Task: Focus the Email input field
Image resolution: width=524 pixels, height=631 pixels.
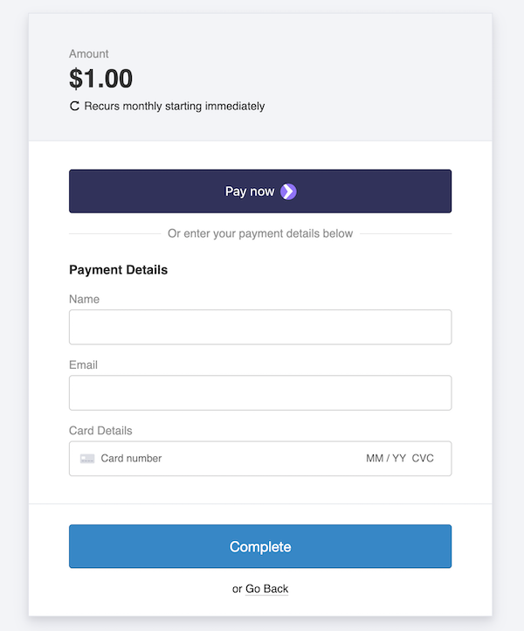Action: pos(260,392)
